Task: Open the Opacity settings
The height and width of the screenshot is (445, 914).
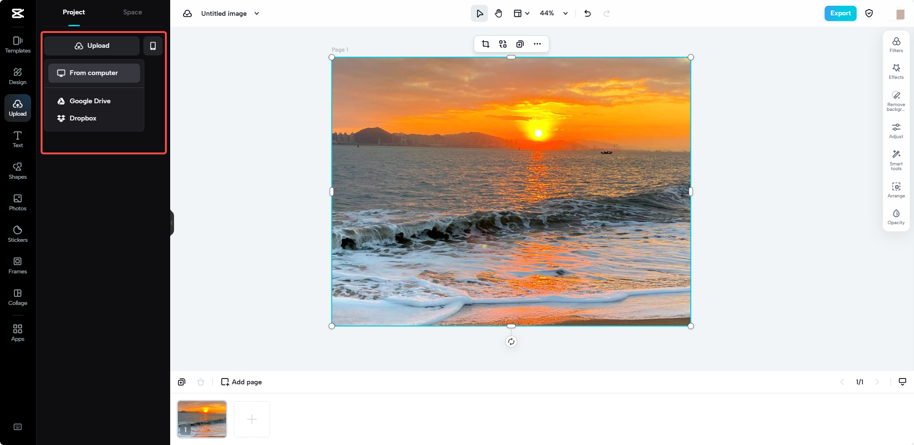Action: pos(896,216)
